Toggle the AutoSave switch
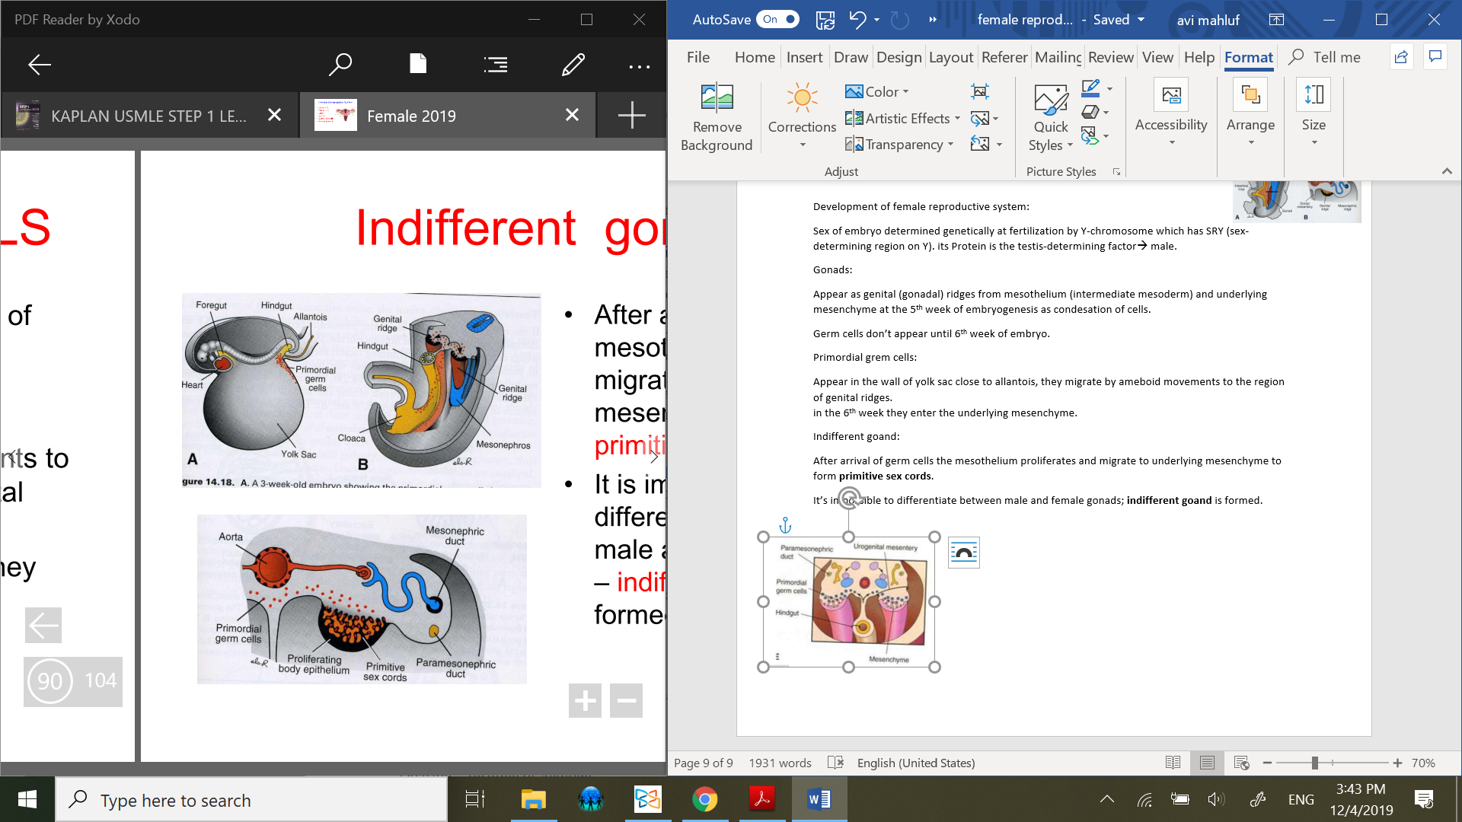Image resolution: width=1462 pixels, height=822 pixels. [x=777, y=20]
